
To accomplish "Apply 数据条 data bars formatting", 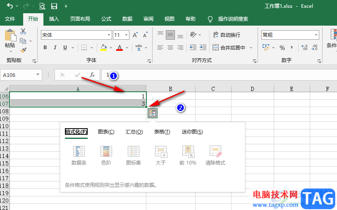I will coord(79,155).
